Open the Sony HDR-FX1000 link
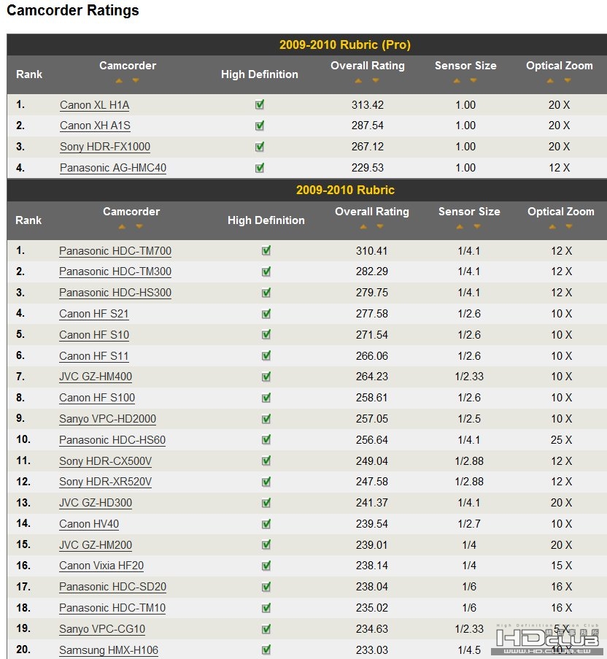This screenshot has height=659, width=607. pos(105,147)
